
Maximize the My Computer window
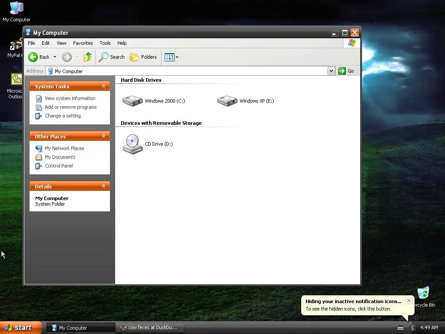[x=345, y=33]
